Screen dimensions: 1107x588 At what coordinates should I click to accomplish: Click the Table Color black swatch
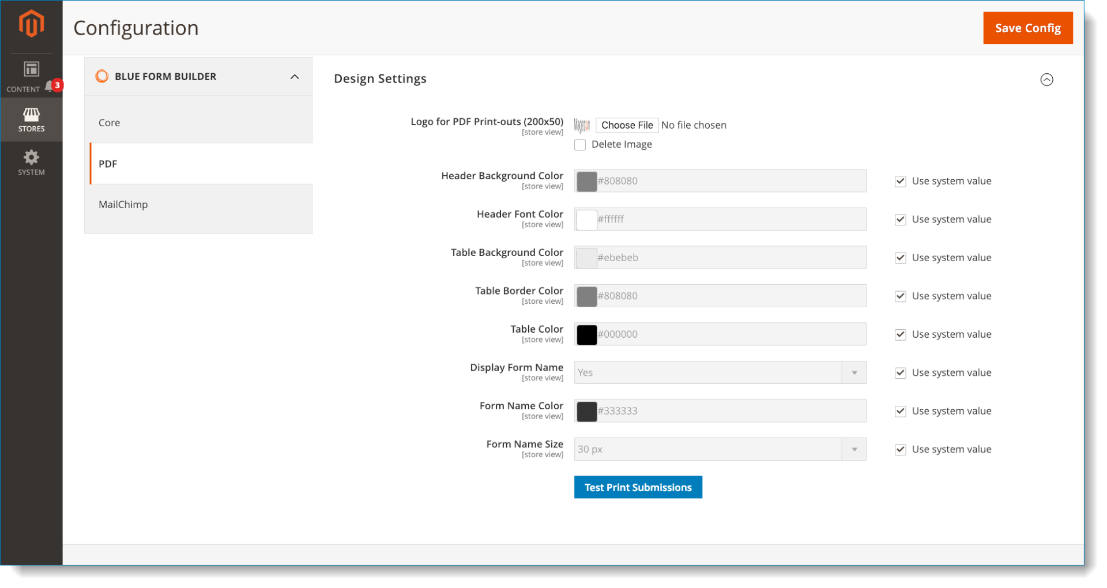586,334
